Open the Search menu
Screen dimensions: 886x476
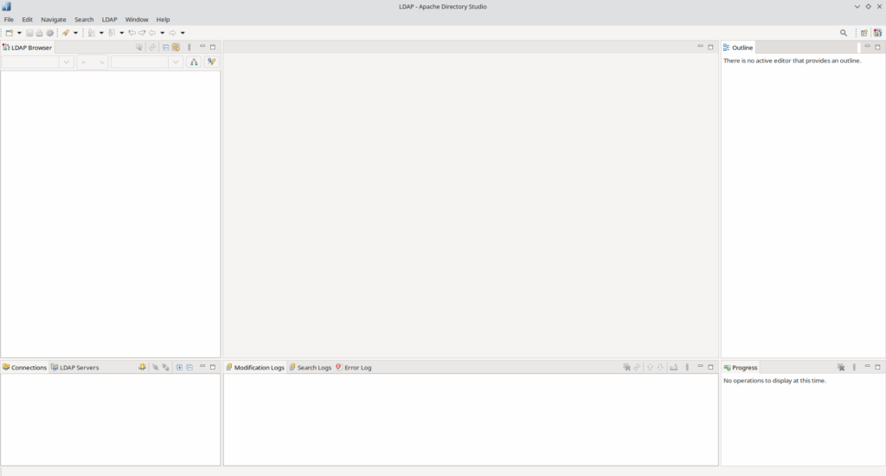point(84,19)
